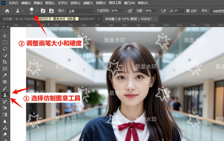The height and width of the screenshot is (141, 224).
Task: Close the 未标题-2 document tab
Action: (x=155, y=19)
